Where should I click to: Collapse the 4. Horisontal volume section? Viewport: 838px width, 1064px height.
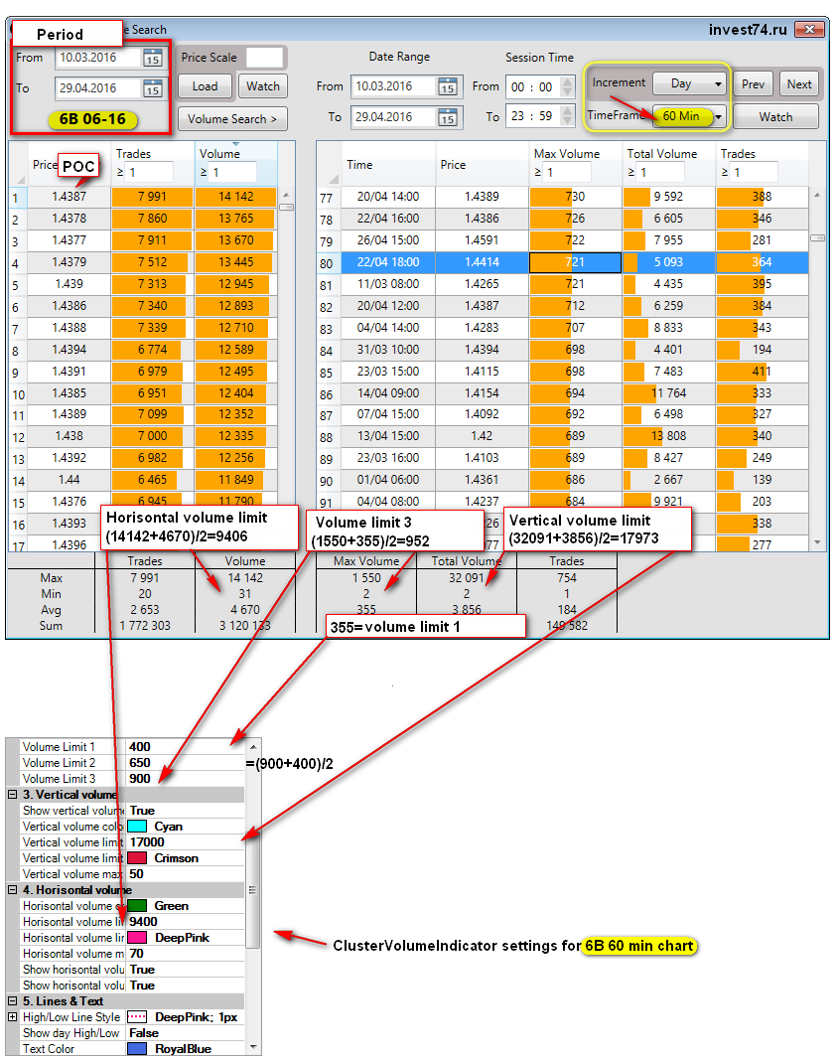click(12, 890)
